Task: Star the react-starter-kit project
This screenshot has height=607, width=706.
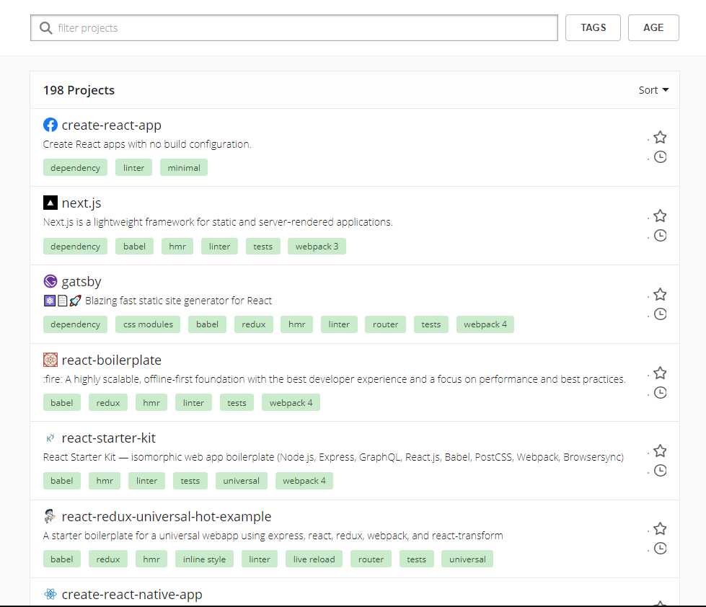Action: (x=660, y=451)
